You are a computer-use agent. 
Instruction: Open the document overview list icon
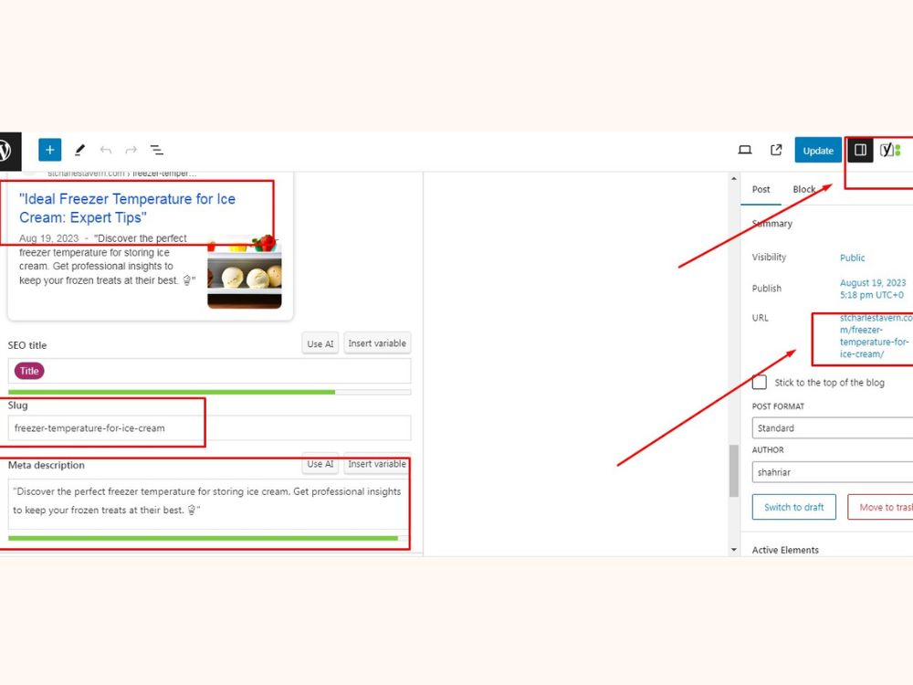(157, 151)
